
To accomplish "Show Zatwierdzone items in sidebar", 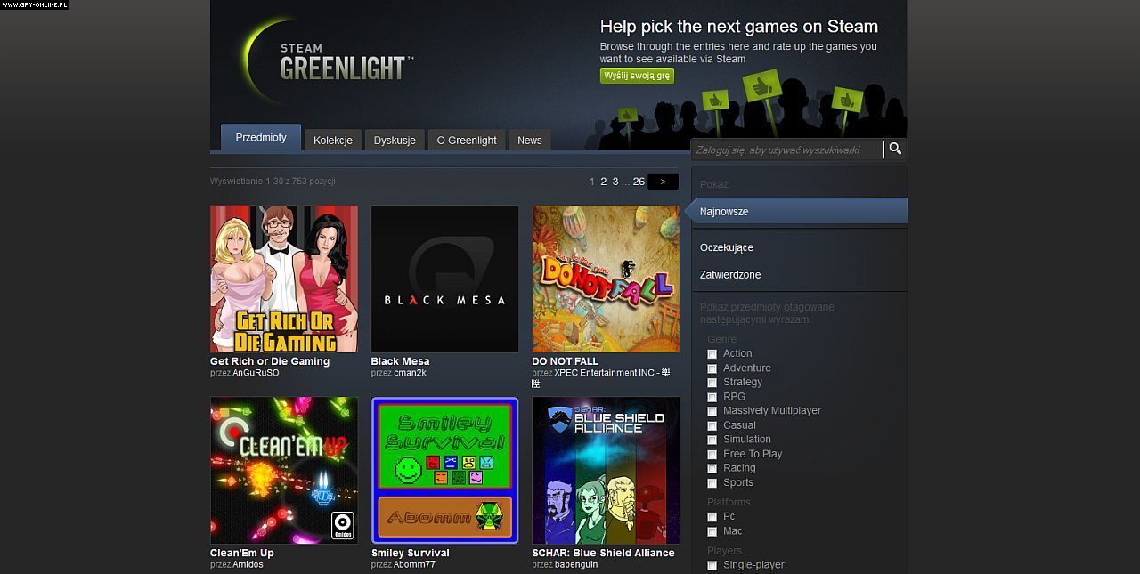I will coord(730,275).
